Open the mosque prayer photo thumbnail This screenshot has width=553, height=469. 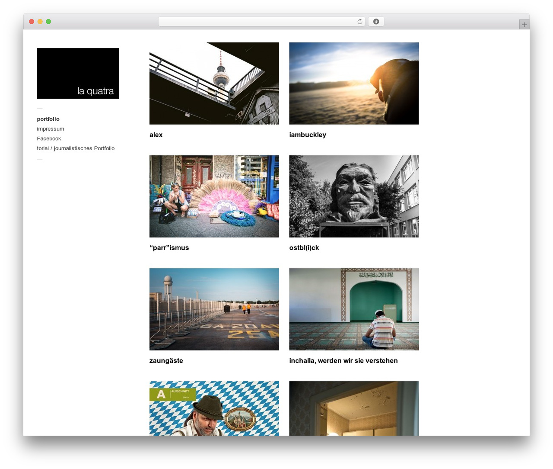[x=354, y=309]
